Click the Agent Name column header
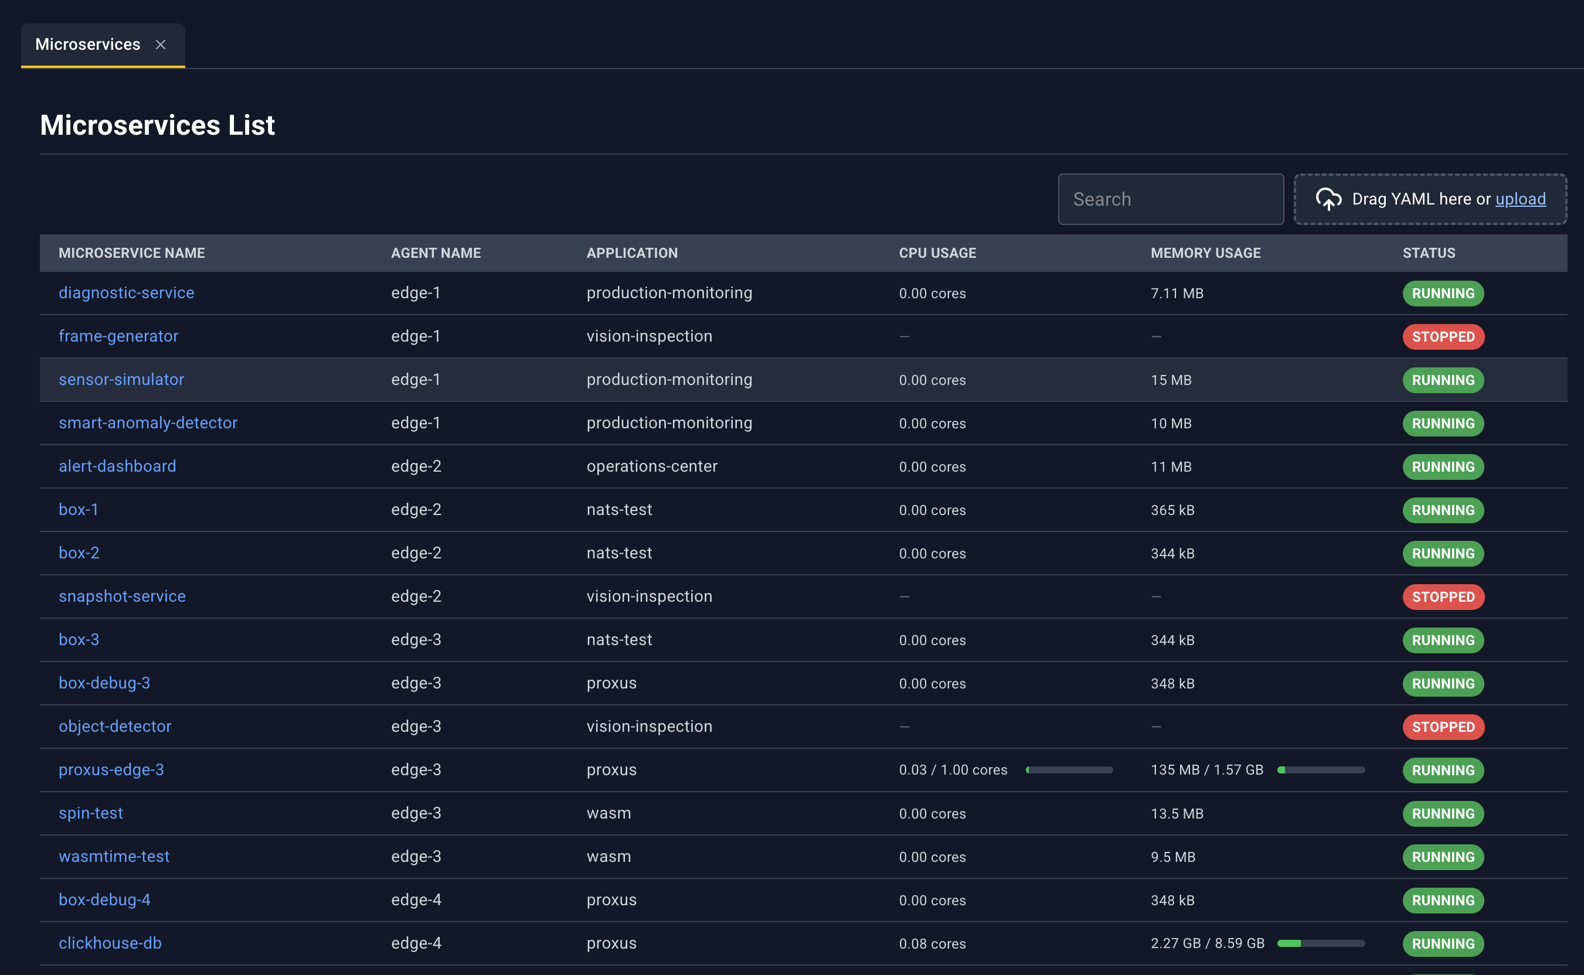The image size is (1584, 975). (x=436, y=253)
